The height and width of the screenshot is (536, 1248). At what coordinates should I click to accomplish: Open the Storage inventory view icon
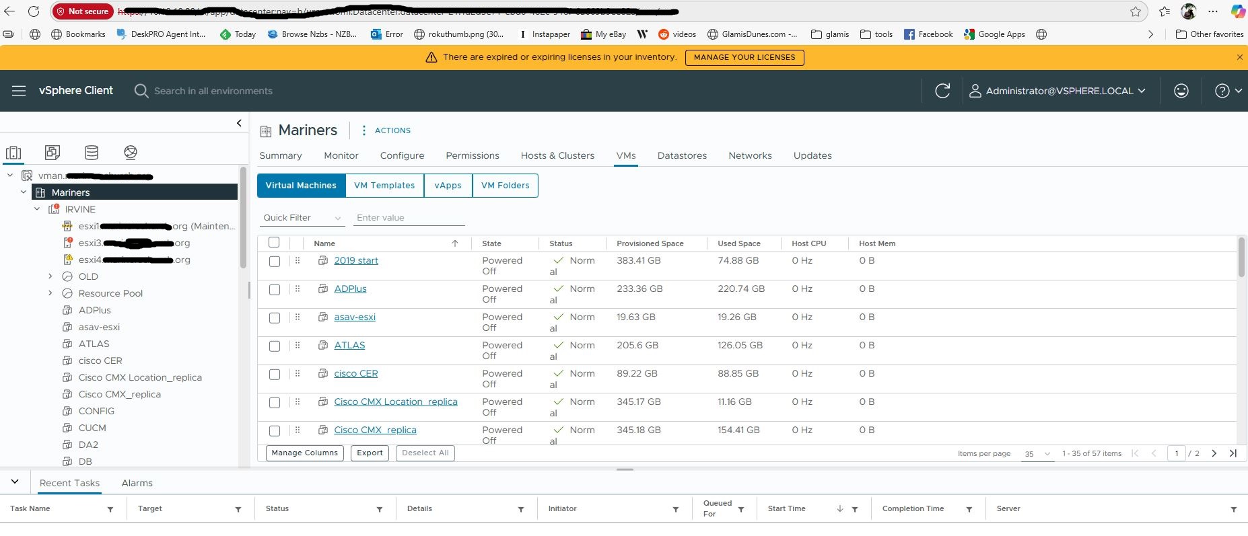click(x=92, y=153)
